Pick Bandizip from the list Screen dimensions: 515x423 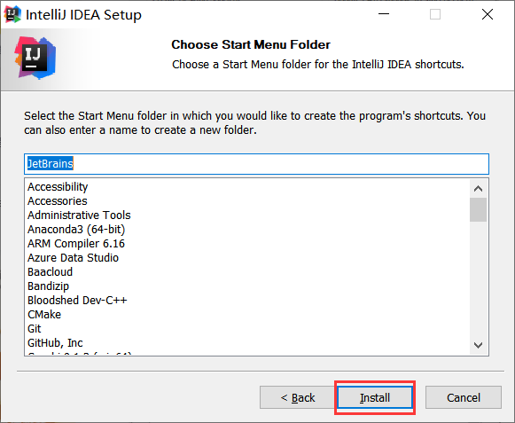[x=48, y=286]
